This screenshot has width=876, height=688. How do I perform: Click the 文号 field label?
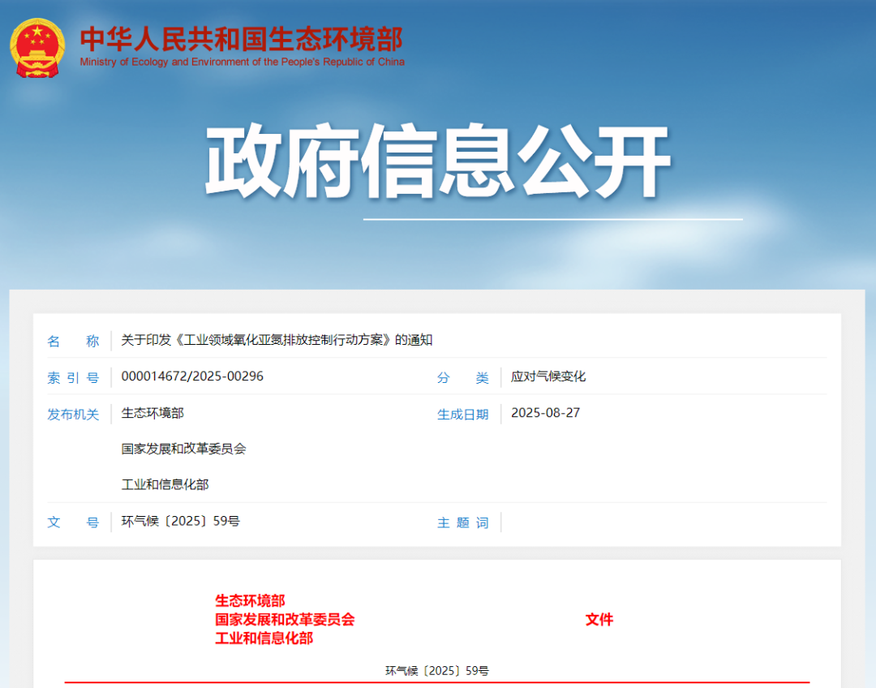71,522
